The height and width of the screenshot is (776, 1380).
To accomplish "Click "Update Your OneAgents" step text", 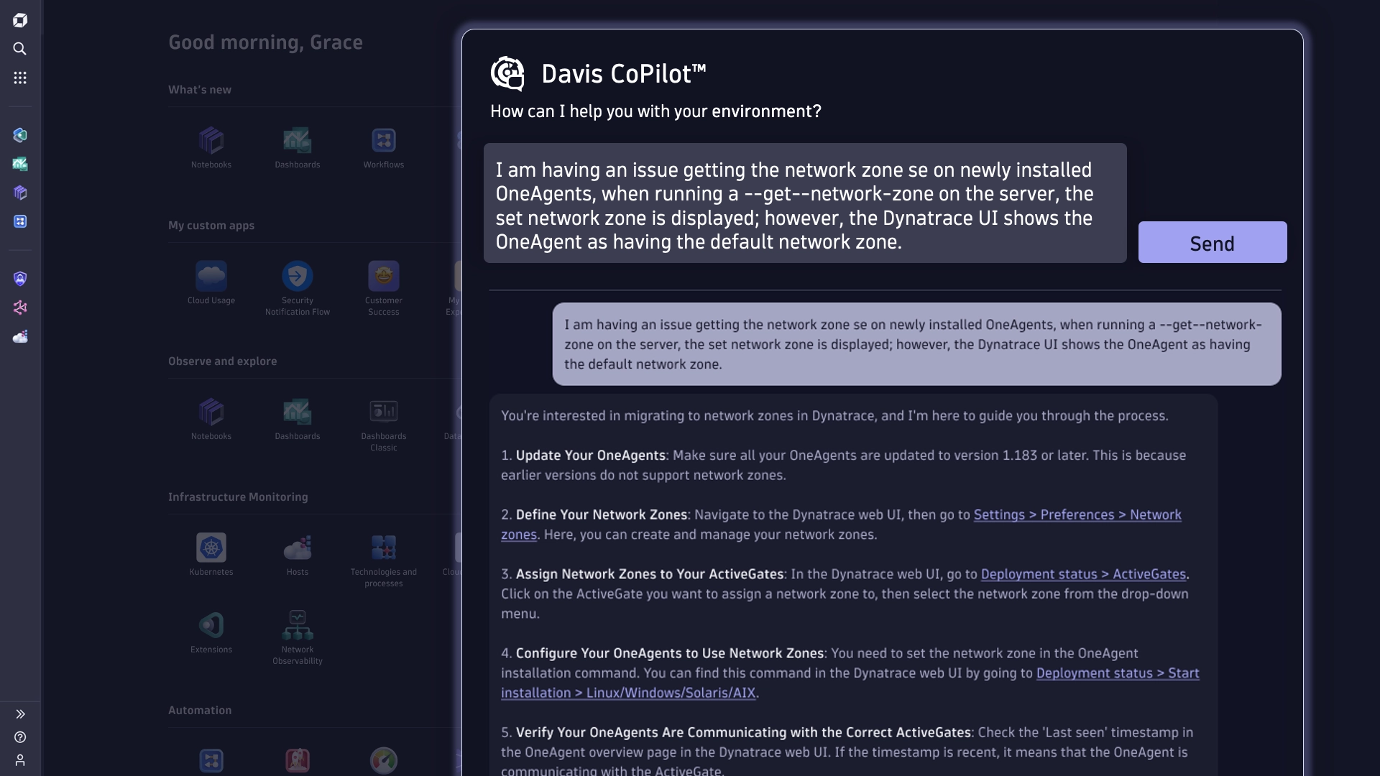I will click(591, 456).
